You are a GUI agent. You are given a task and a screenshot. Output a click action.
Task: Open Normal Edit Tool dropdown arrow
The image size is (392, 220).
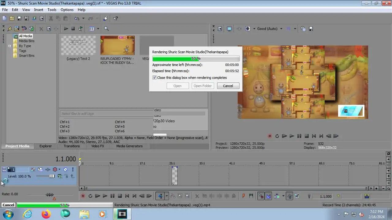click(x=167, y=196)
